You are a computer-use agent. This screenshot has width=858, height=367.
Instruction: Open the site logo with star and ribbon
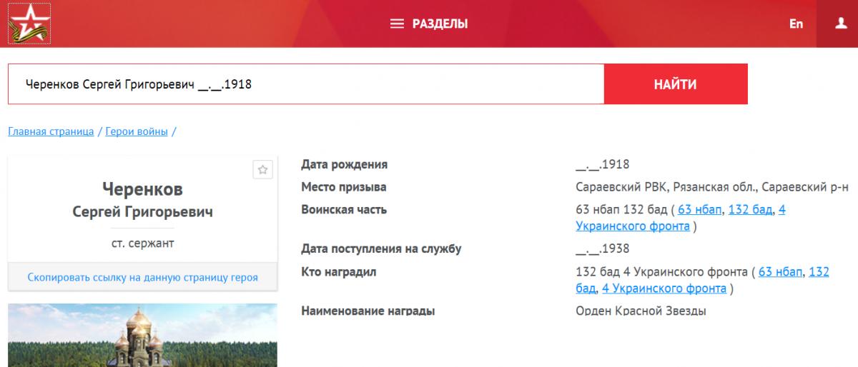click(29, 24)
